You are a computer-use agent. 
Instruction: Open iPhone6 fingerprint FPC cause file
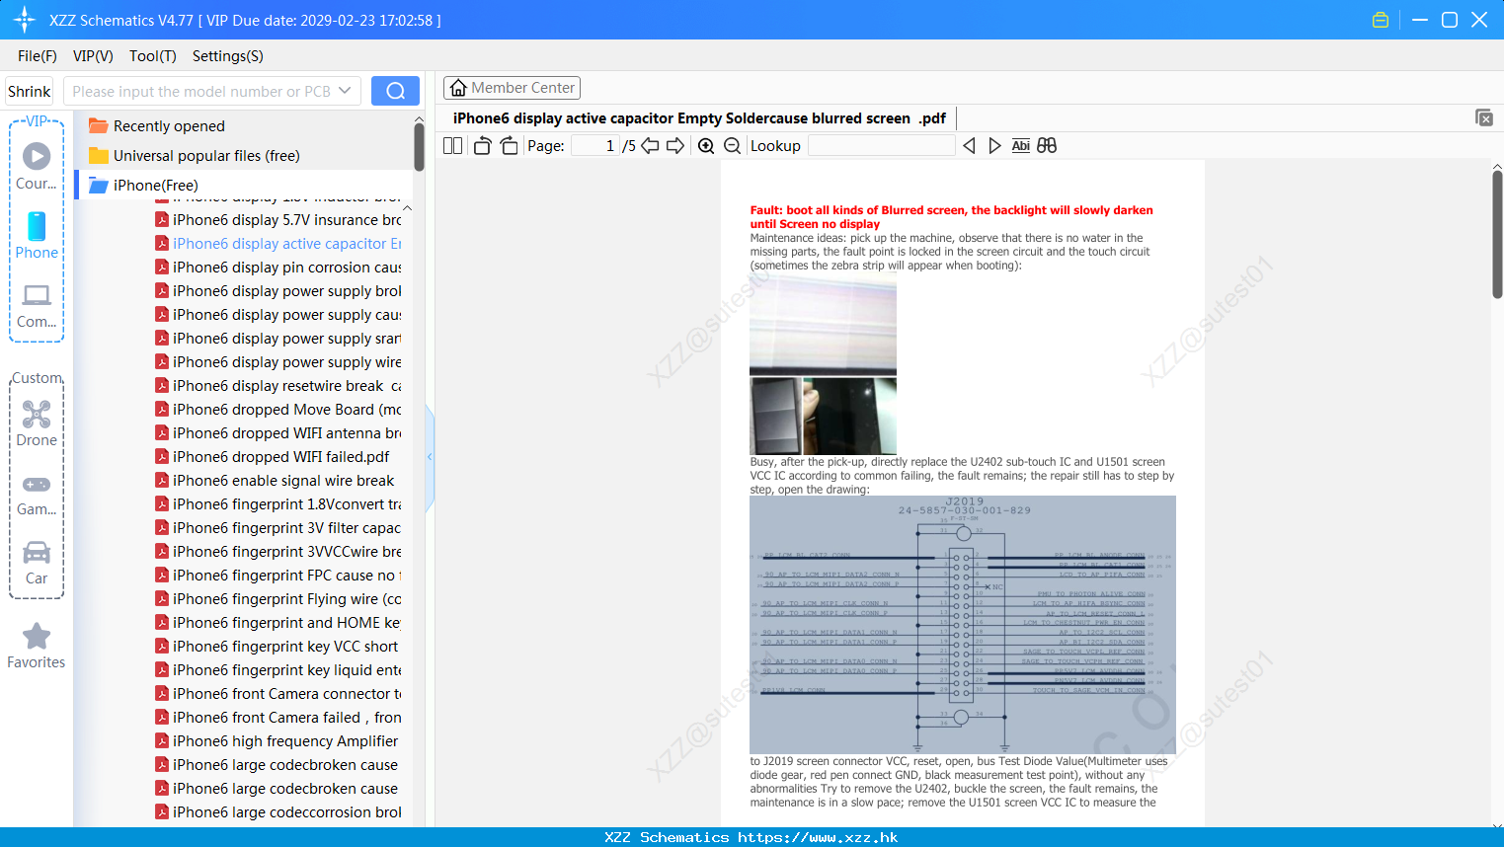pos(278,576)
